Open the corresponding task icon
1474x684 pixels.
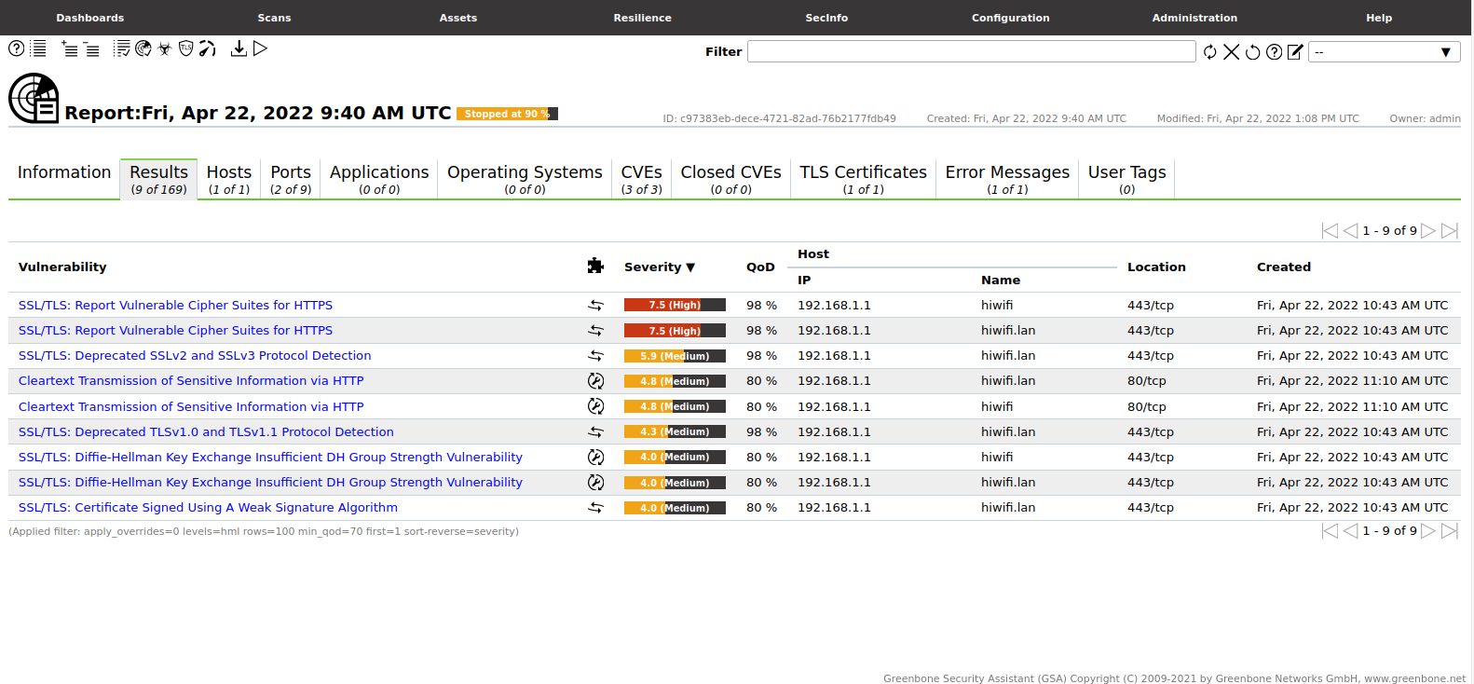tap(122, 48)
